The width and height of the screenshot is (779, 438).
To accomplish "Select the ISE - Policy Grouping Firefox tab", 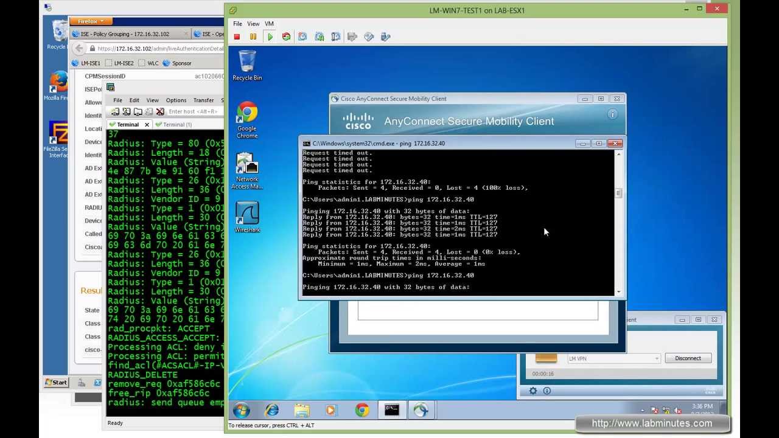I will click(130, 34).
